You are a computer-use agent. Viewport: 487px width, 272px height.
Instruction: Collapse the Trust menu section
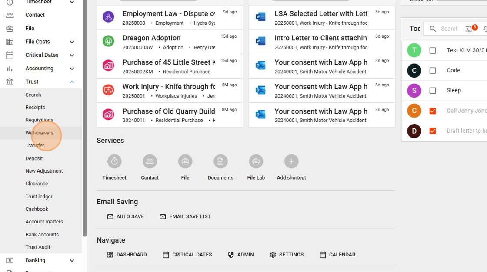(72, 82)
